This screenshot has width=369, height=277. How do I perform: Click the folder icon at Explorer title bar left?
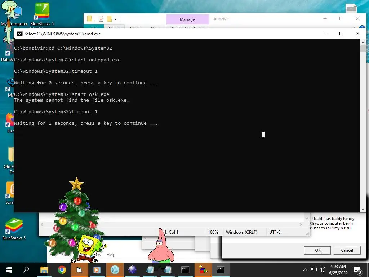pos(89,18)
